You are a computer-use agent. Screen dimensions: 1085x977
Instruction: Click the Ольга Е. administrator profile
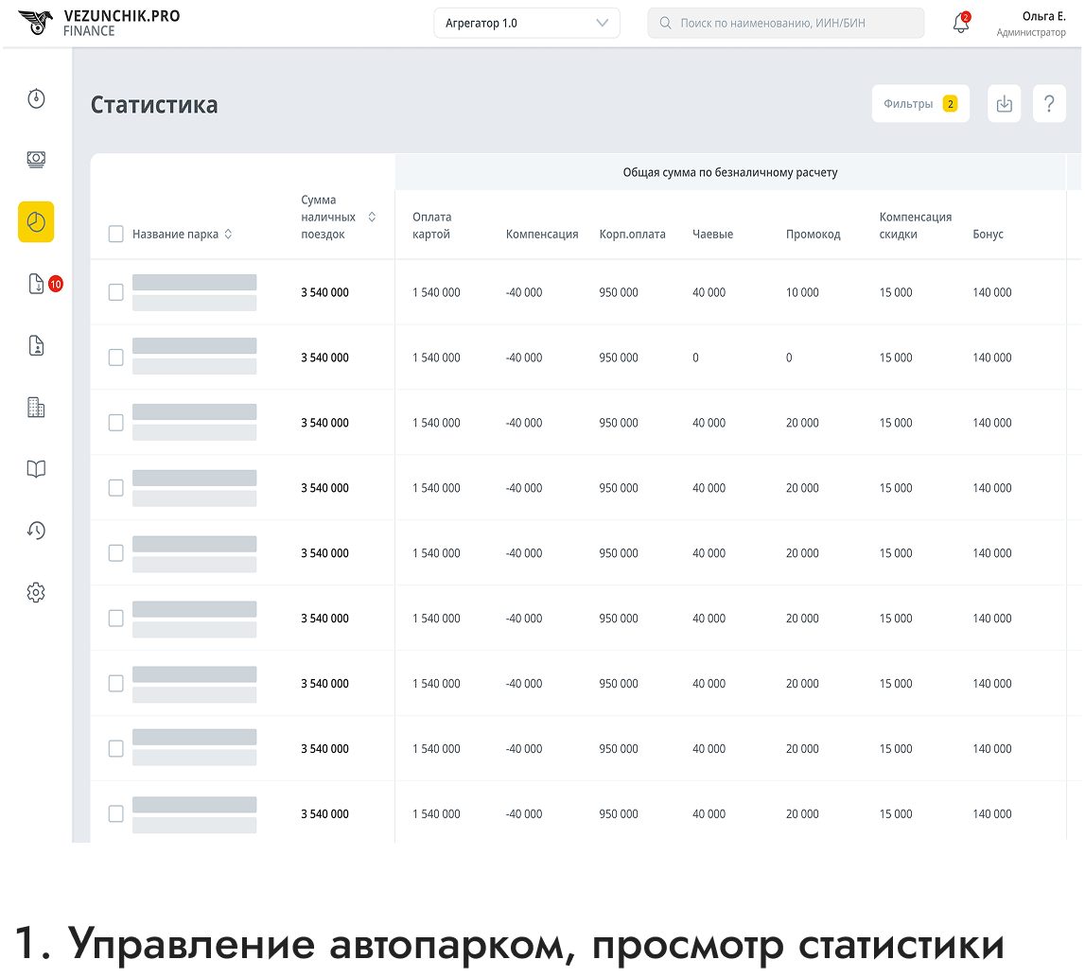tap(1030, 24)
